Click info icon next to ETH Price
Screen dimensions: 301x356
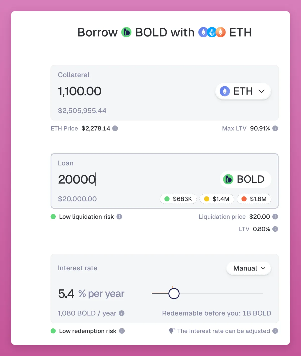coord(115,129)
